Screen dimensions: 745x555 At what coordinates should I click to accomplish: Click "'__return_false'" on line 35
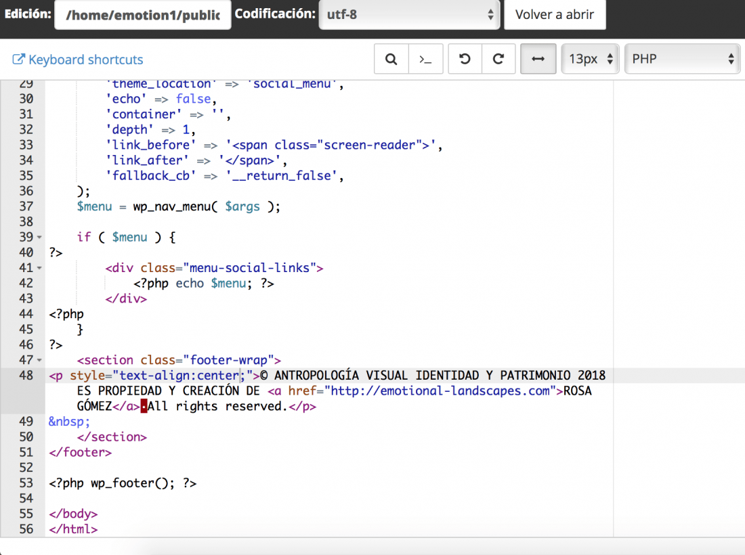pos(281,176)
